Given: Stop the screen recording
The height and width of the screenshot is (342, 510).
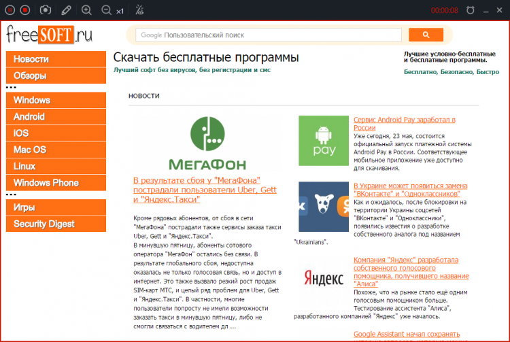Looking at the screenshot, I should coord(25,10).
